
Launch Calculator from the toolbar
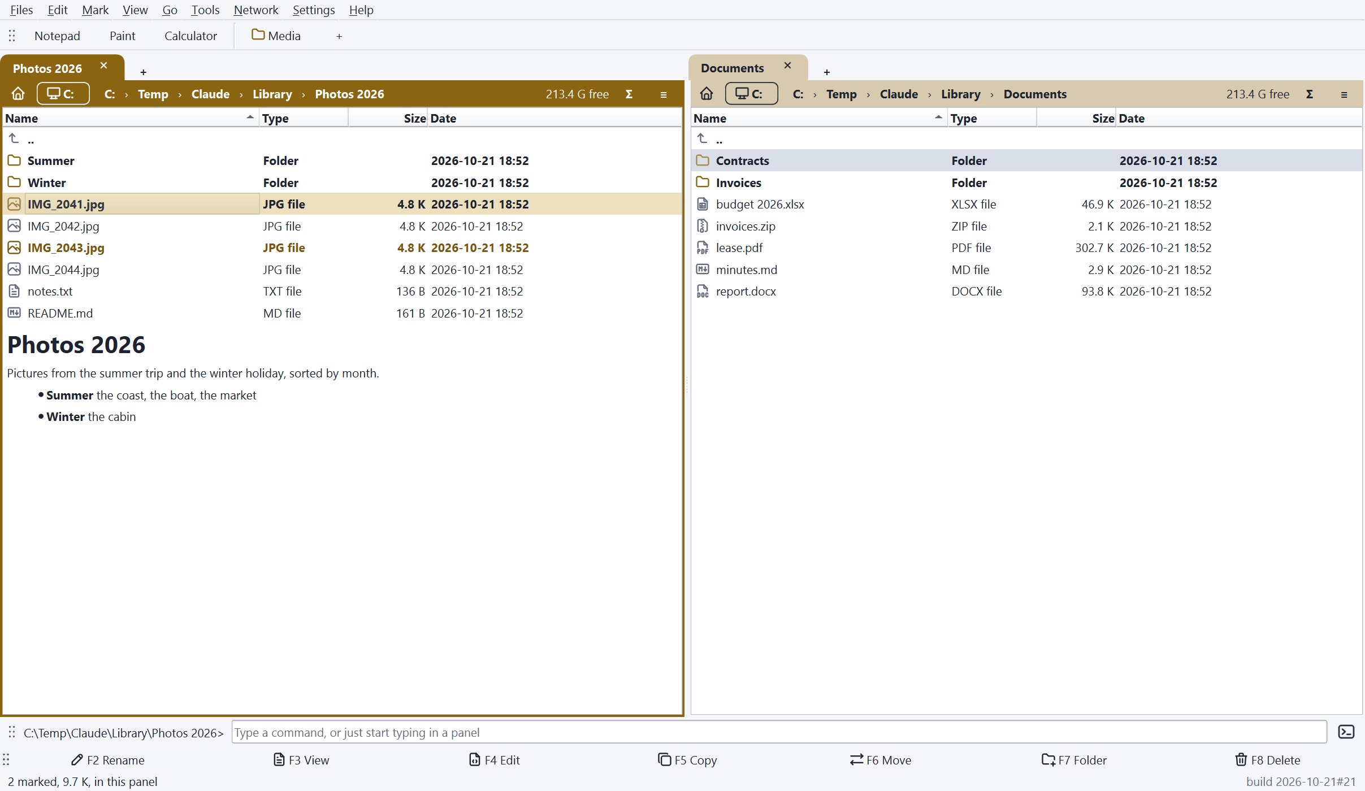pos(190,36)
